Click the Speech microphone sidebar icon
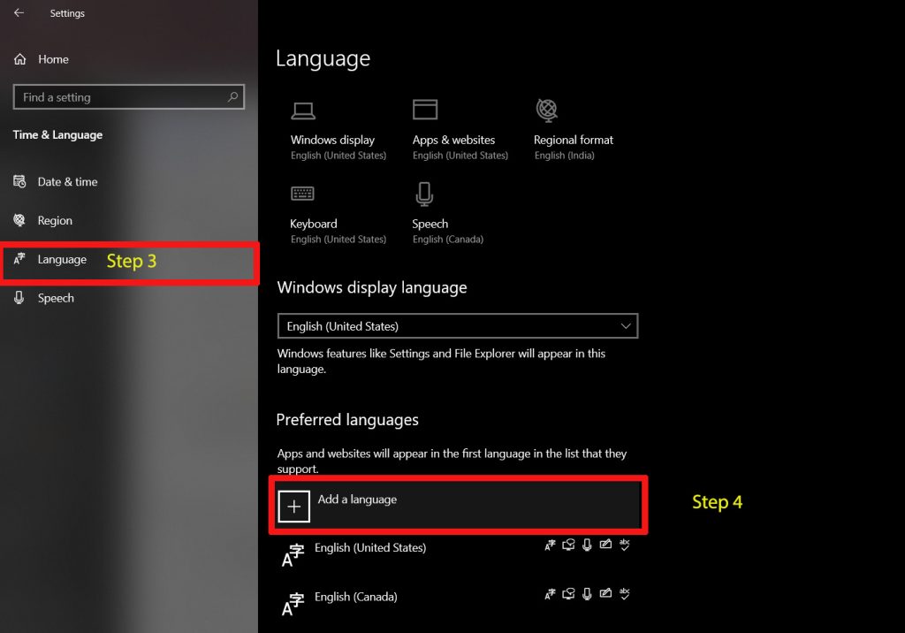905x633 pixels. pos(19,297)
